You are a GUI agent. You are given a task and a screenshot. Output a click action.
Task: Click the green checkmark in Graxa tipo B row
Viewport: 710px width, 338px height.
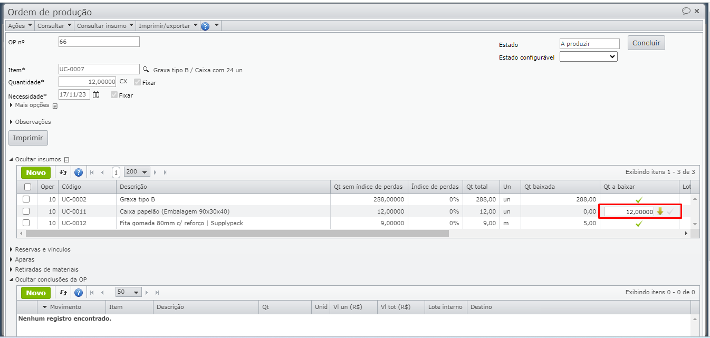click(639, 200)
